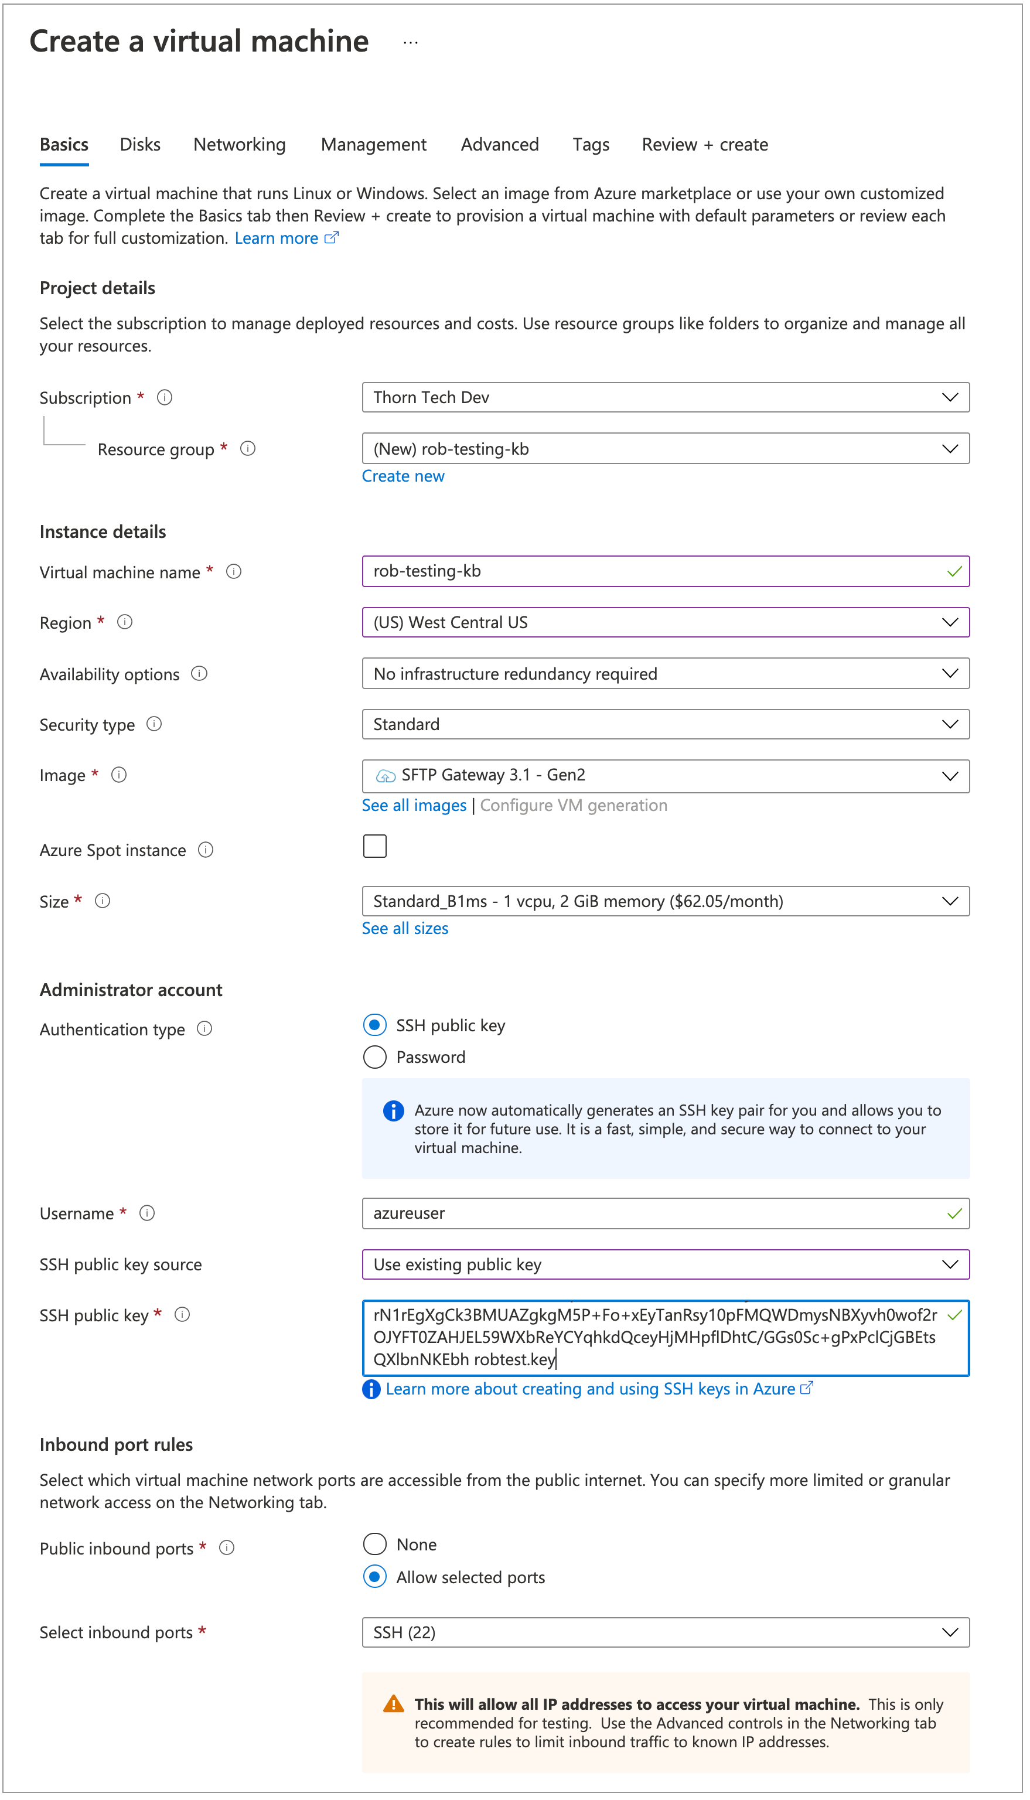The image size is (1030, 1800).
Task: Click Create new resource group link
Action: (403, 476)
